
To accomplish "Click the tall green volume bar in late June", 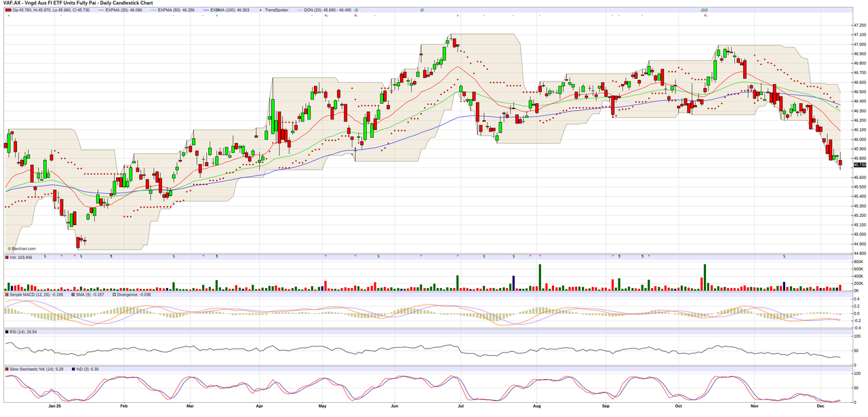I will click(x=457, y=283).
